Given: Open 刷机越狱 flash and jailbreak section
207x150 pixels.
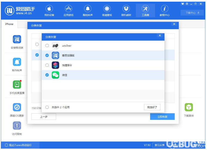Looking at the screenshot, I should [x=126, y=11].
